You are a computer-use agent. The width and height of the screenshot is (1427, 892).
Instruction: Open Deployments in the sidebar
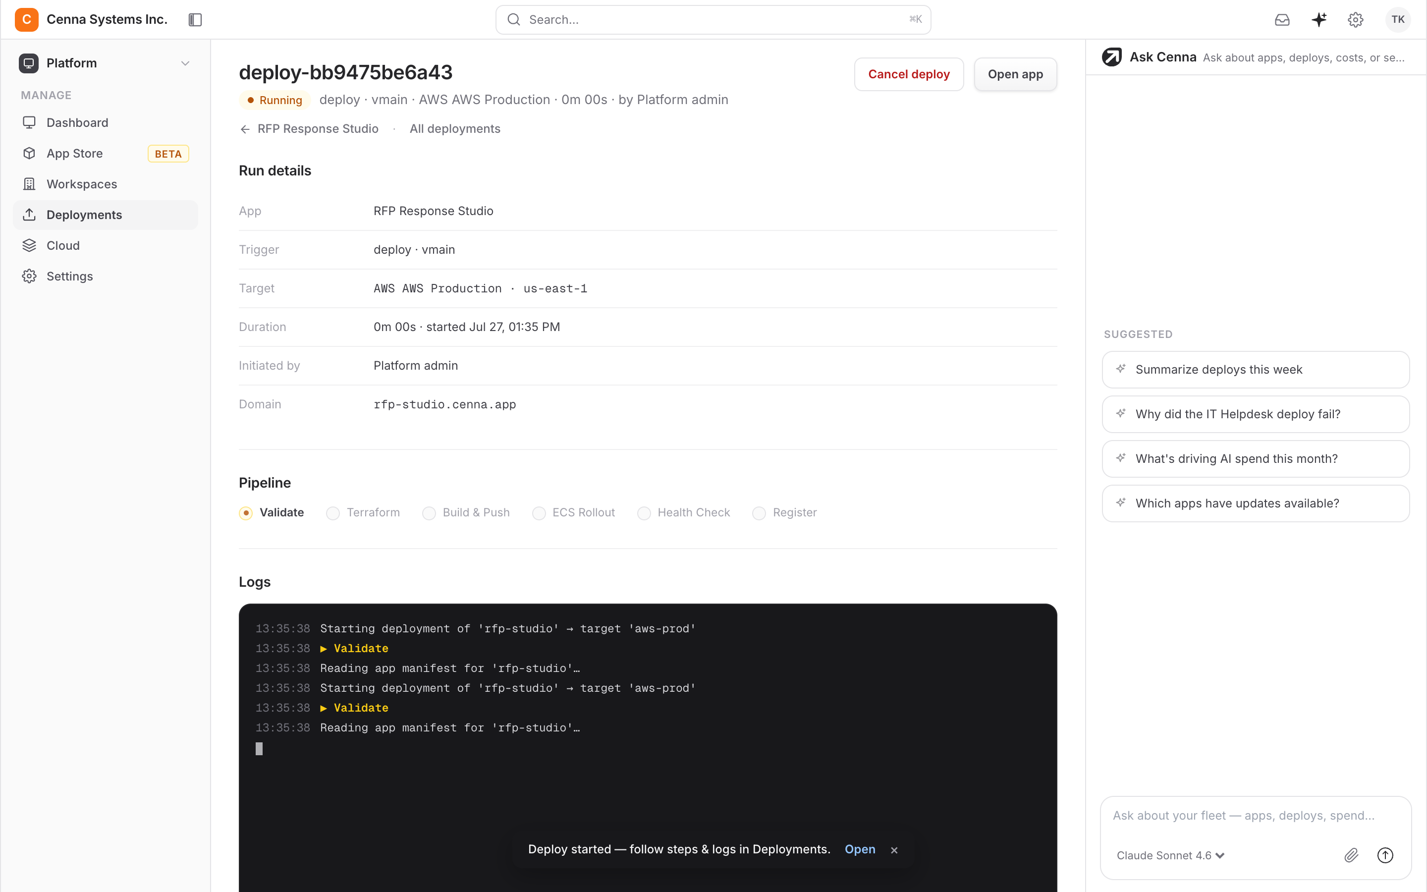(x=106, y=215)
